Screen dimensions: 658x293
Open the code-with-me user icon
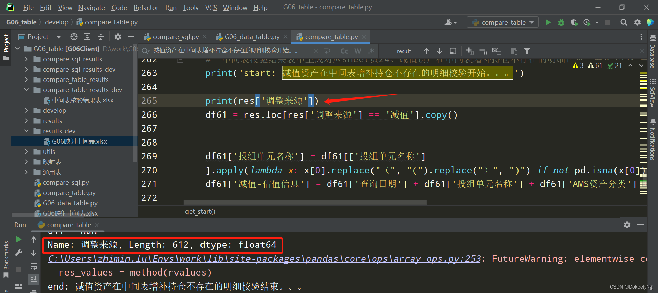pyautogui.click(x=451, y=22)
